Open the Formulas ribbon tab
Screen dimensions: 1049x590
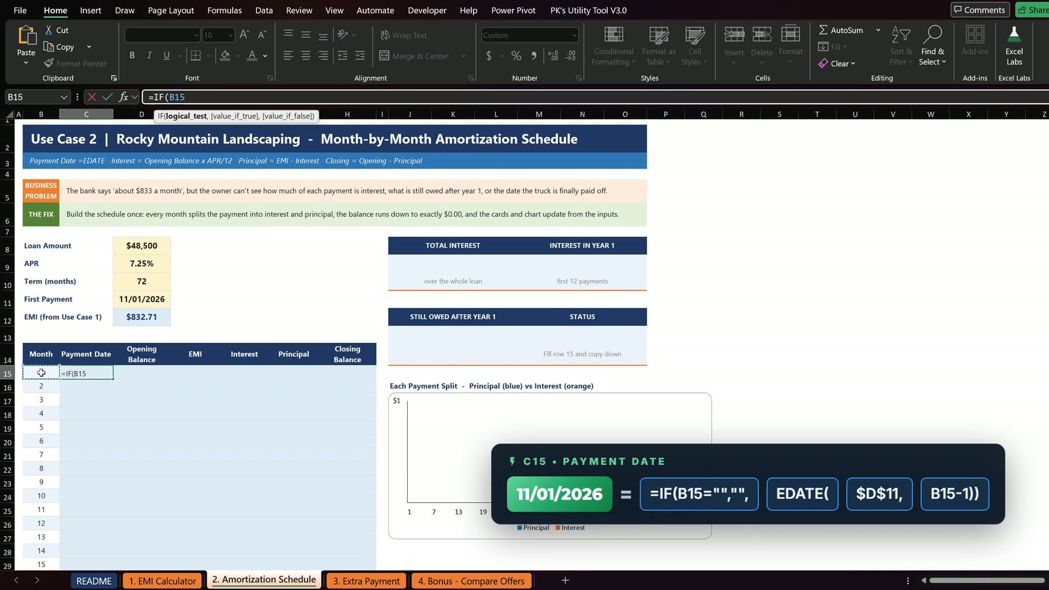(224, 10)
